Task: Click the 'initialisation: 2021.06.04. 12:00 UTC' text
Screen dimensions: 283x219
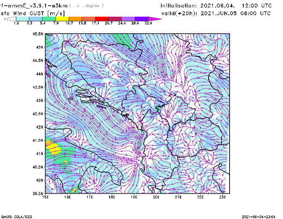Action: (216, 6)
